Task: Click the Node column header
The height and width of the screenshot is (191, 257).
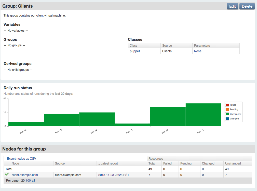Action: pos(15,163)
